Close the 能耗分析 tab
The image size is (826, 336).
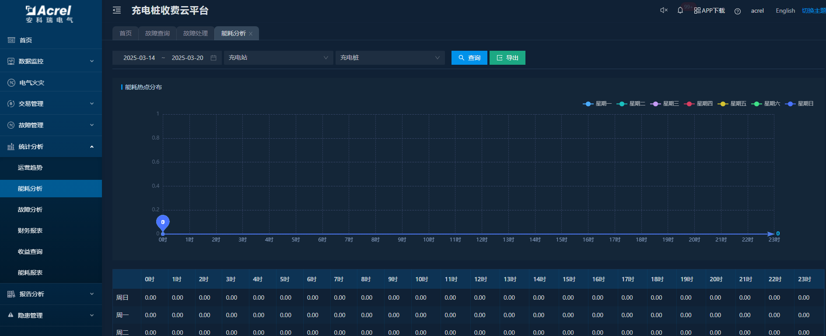click(251, 34)
